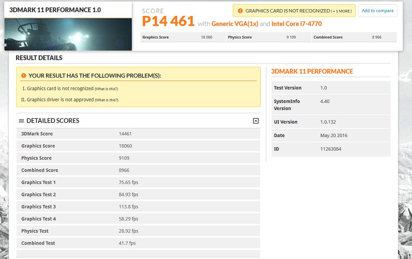
Task: Select the Graphics Score summary cell at top
Action: point(183,37)
